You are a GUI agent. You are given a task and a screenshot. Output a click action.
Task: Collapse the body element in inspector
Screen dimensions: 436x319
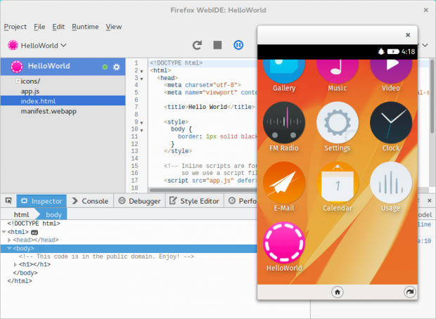[x=9, y=248]
